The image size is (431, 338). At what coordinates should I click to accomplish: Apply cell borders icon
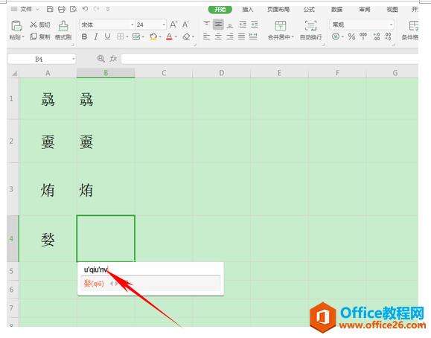[120, 36]
